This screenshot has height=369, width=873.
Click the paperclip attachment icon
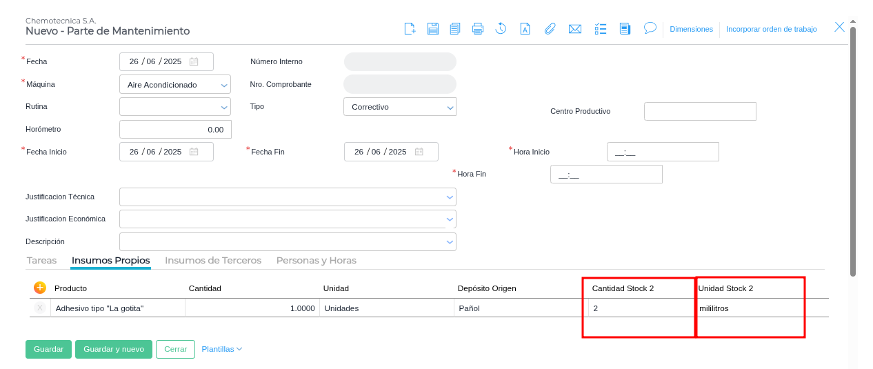(x=550, y=28)
